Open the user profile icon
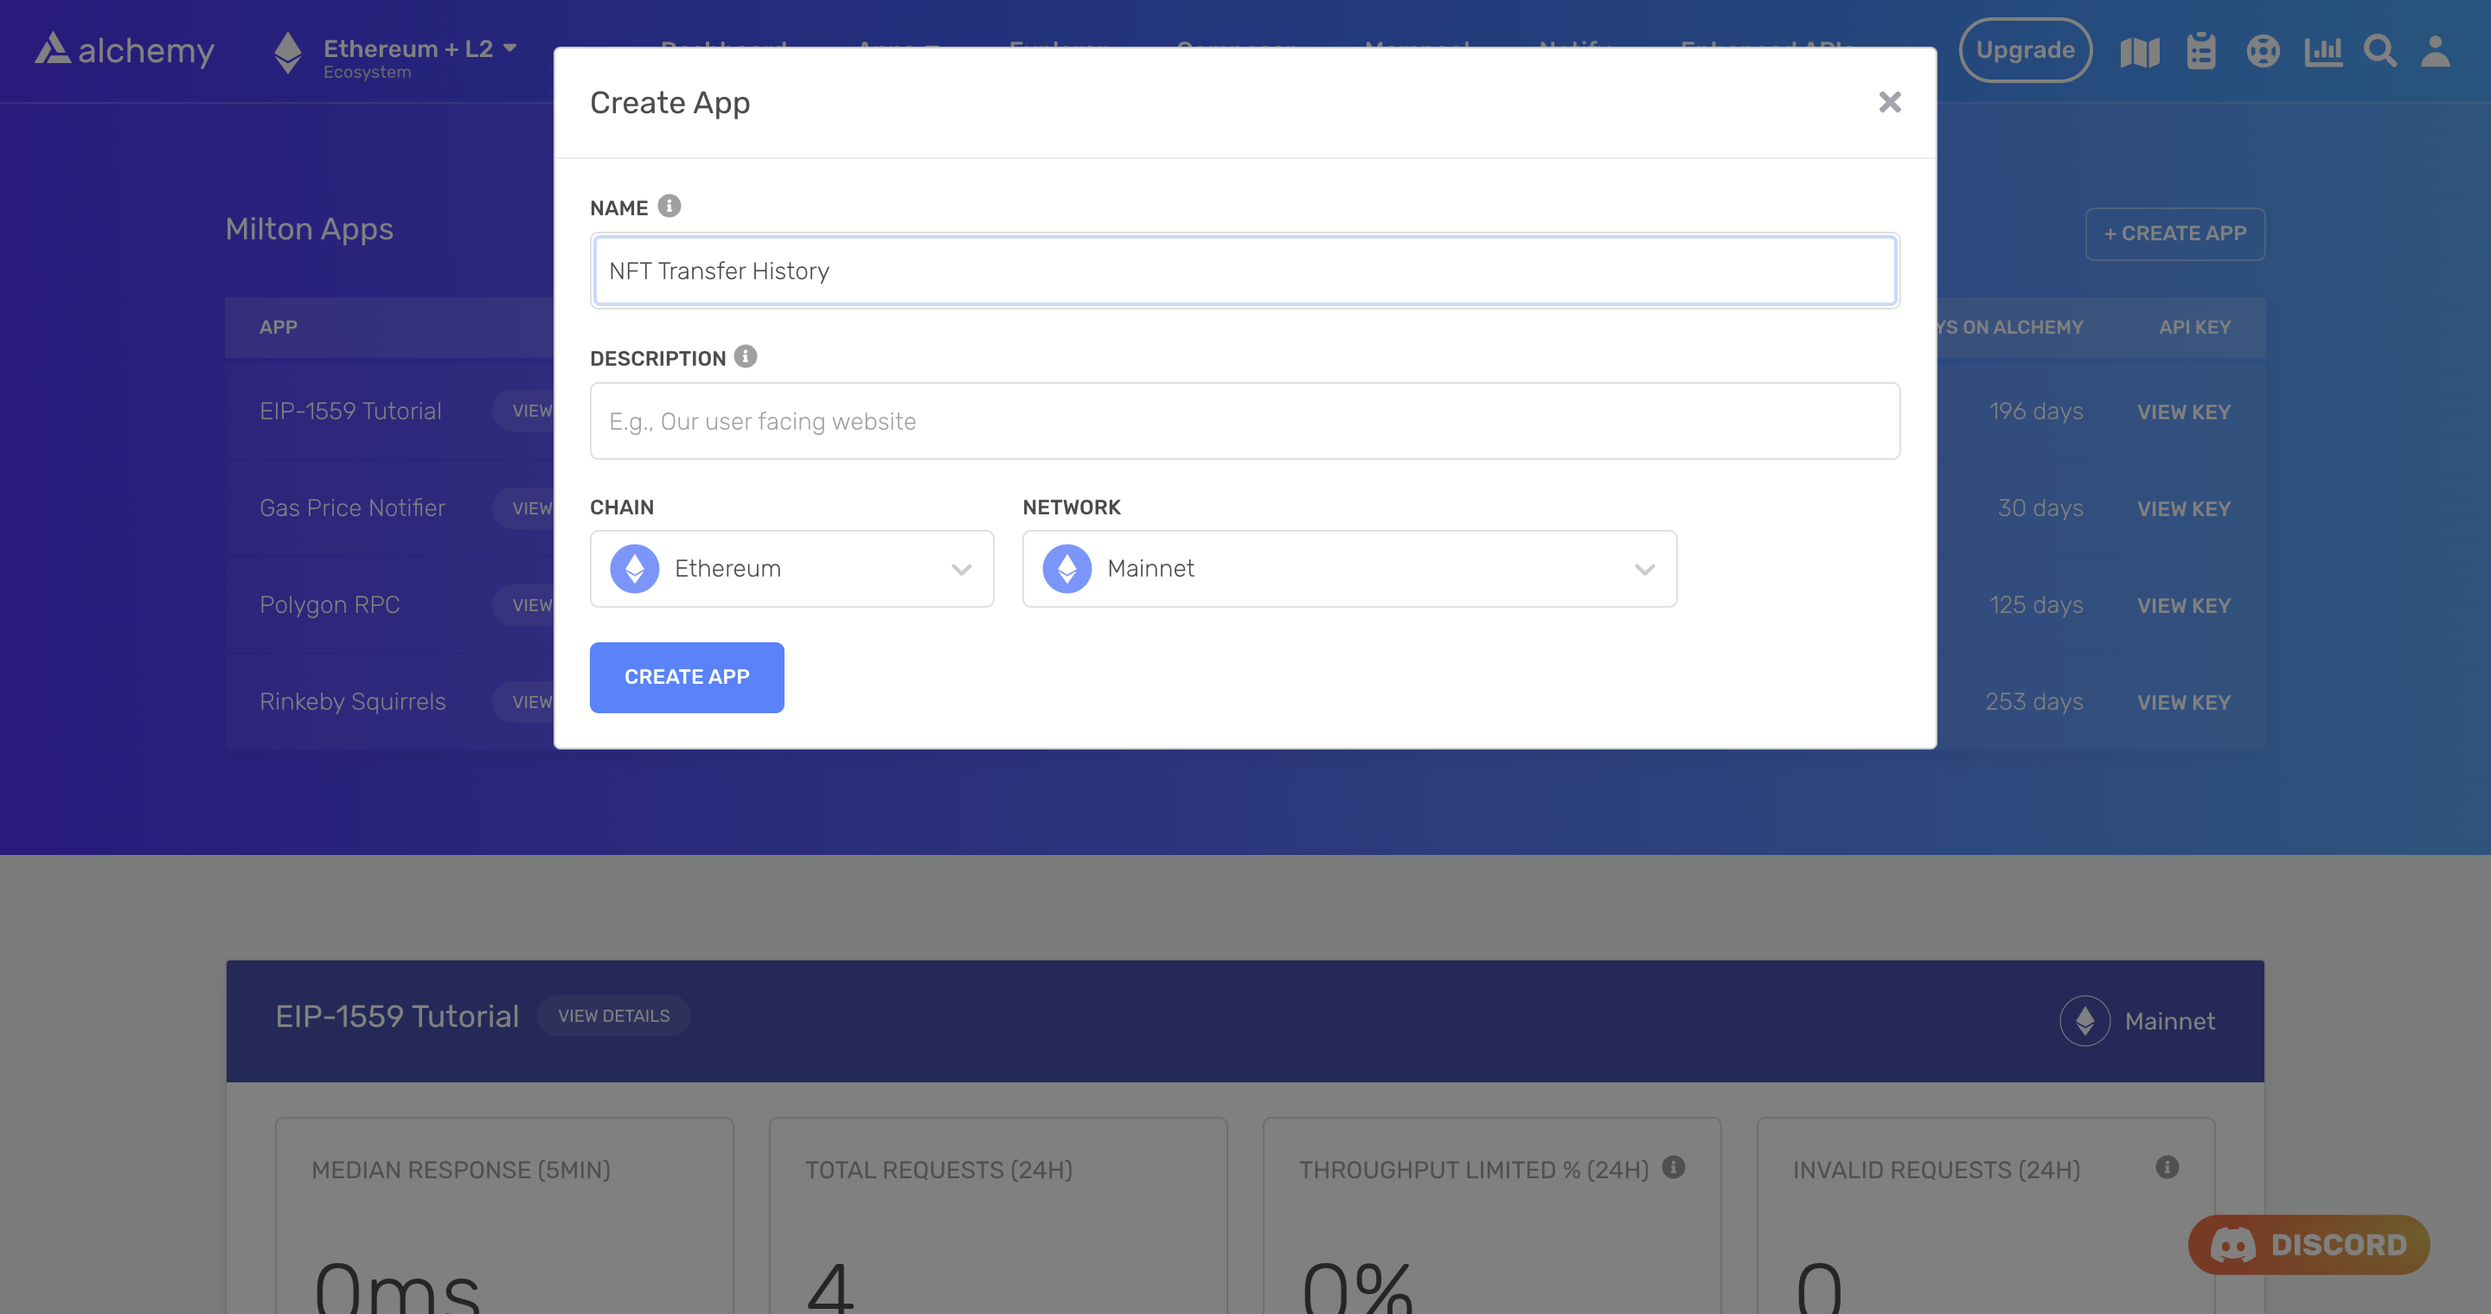 pyautogui.click(x=2435, y=51)
